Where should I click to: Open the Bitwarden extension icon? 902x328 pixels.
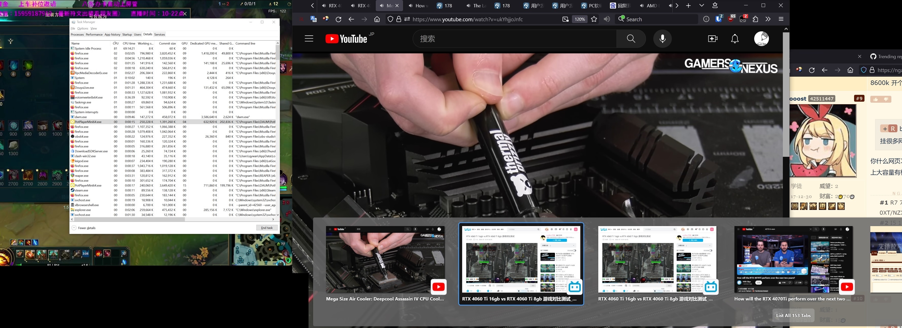click(x=718, y=19)
